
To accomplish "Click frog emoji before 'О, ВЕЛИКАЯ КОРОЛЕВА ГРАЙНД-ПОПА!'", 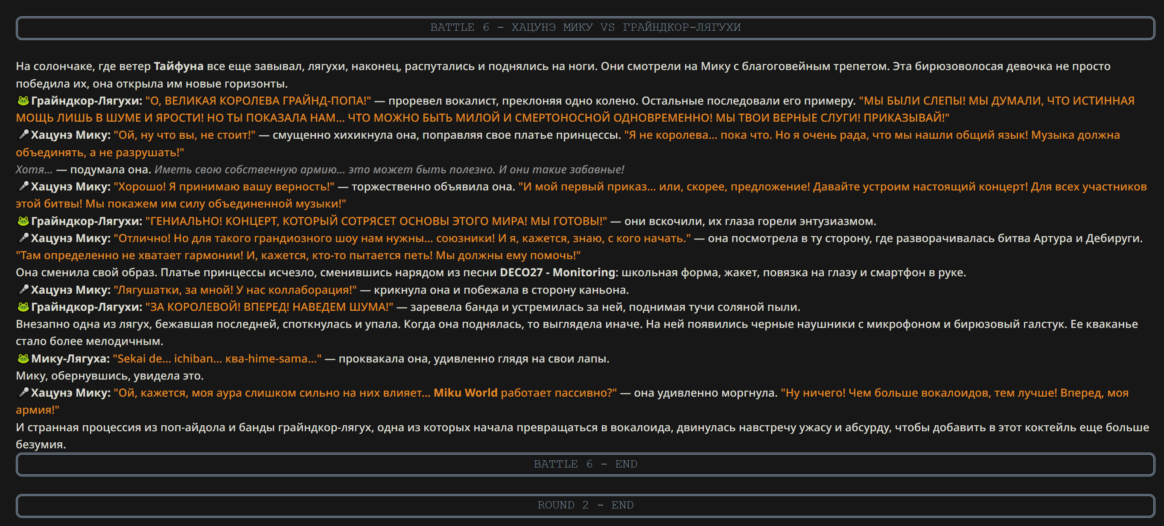I will point(23,101).
